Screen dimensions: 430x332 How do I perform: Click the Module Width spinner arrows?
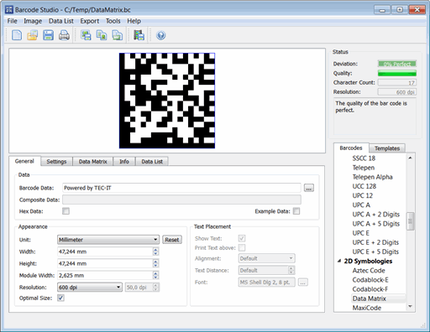[155, 275]
